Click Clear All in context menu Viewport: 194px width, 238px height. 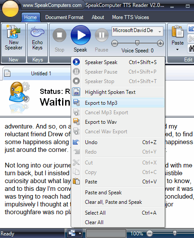tap(118, 222)
